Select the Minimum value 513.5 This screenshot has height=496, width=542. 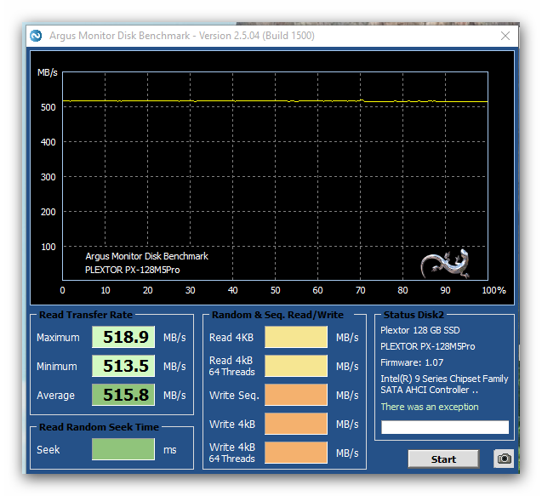click(123, 366)
